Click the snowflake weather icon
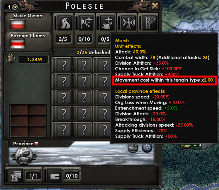Viewport: 219px width, 190px height. [x=147, y=147]
